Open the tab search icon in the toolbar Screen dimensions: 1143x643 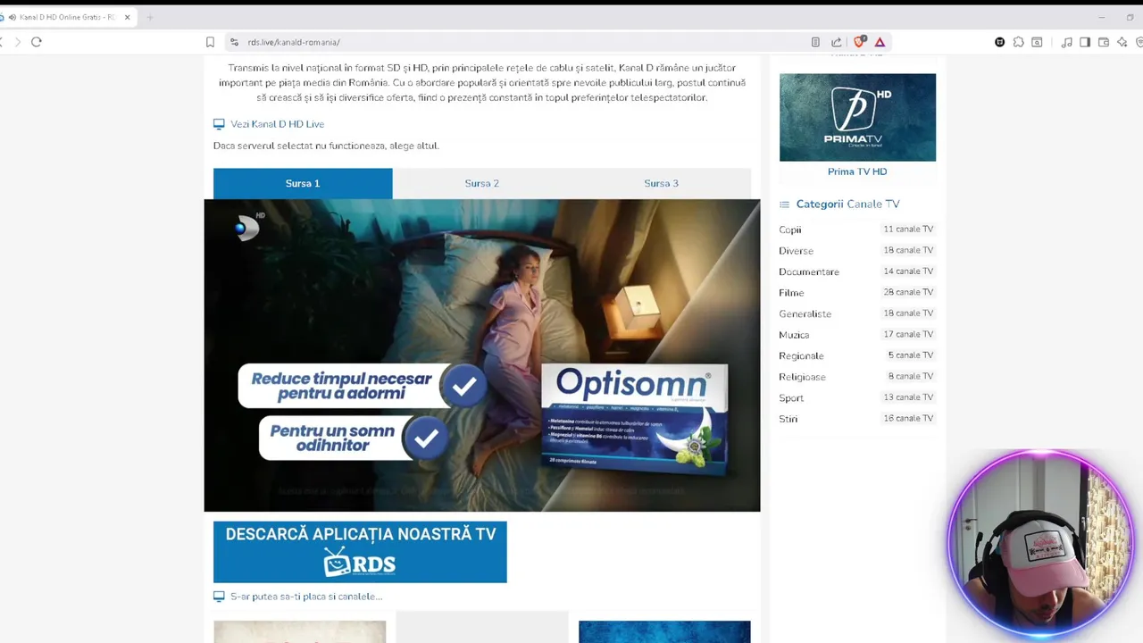1037,42
